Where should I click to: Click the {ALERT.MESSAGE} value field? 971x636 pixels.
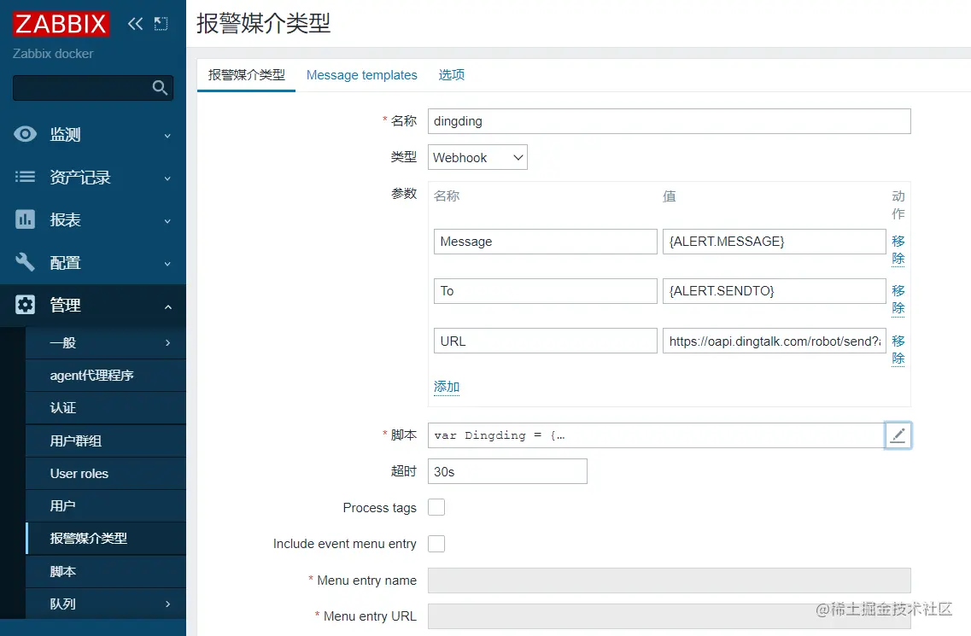pos(774,242)
